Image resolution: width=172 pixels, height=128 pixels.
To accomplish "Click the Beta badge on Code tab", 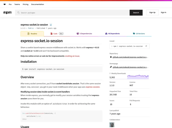I will [61, 33].
